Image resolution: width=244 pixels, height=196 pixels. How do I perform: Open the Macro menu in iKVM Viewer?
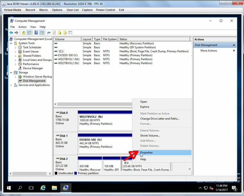[43, 10]
